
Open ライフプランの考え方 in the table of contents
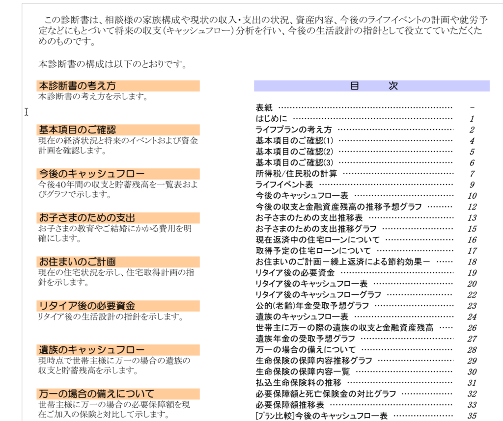point(294,130)
